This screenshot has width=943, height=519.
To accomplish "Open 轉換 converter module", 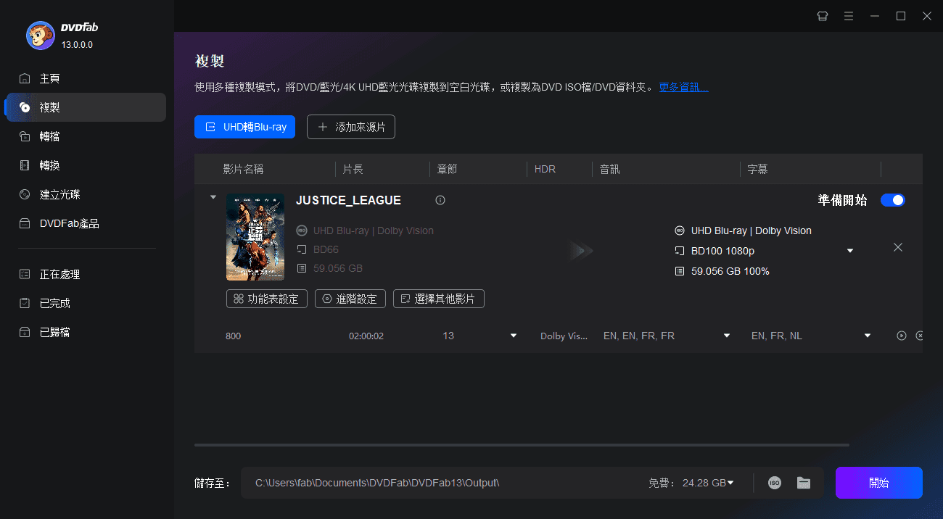I will tap(86, 165).
